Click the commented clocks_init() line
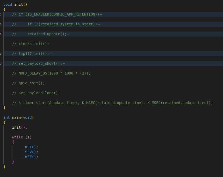This screenshot has width=223, height=177. 31,44
